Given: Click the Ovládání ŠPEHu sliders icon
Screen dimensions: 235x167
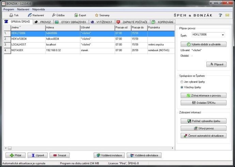Looking at the screenshot, I should 194,103.
